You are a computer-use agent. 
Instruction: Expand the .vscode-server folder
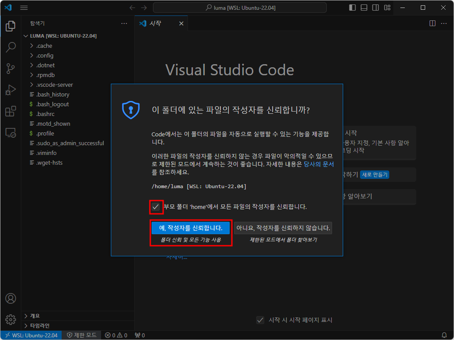click(78, 85)
